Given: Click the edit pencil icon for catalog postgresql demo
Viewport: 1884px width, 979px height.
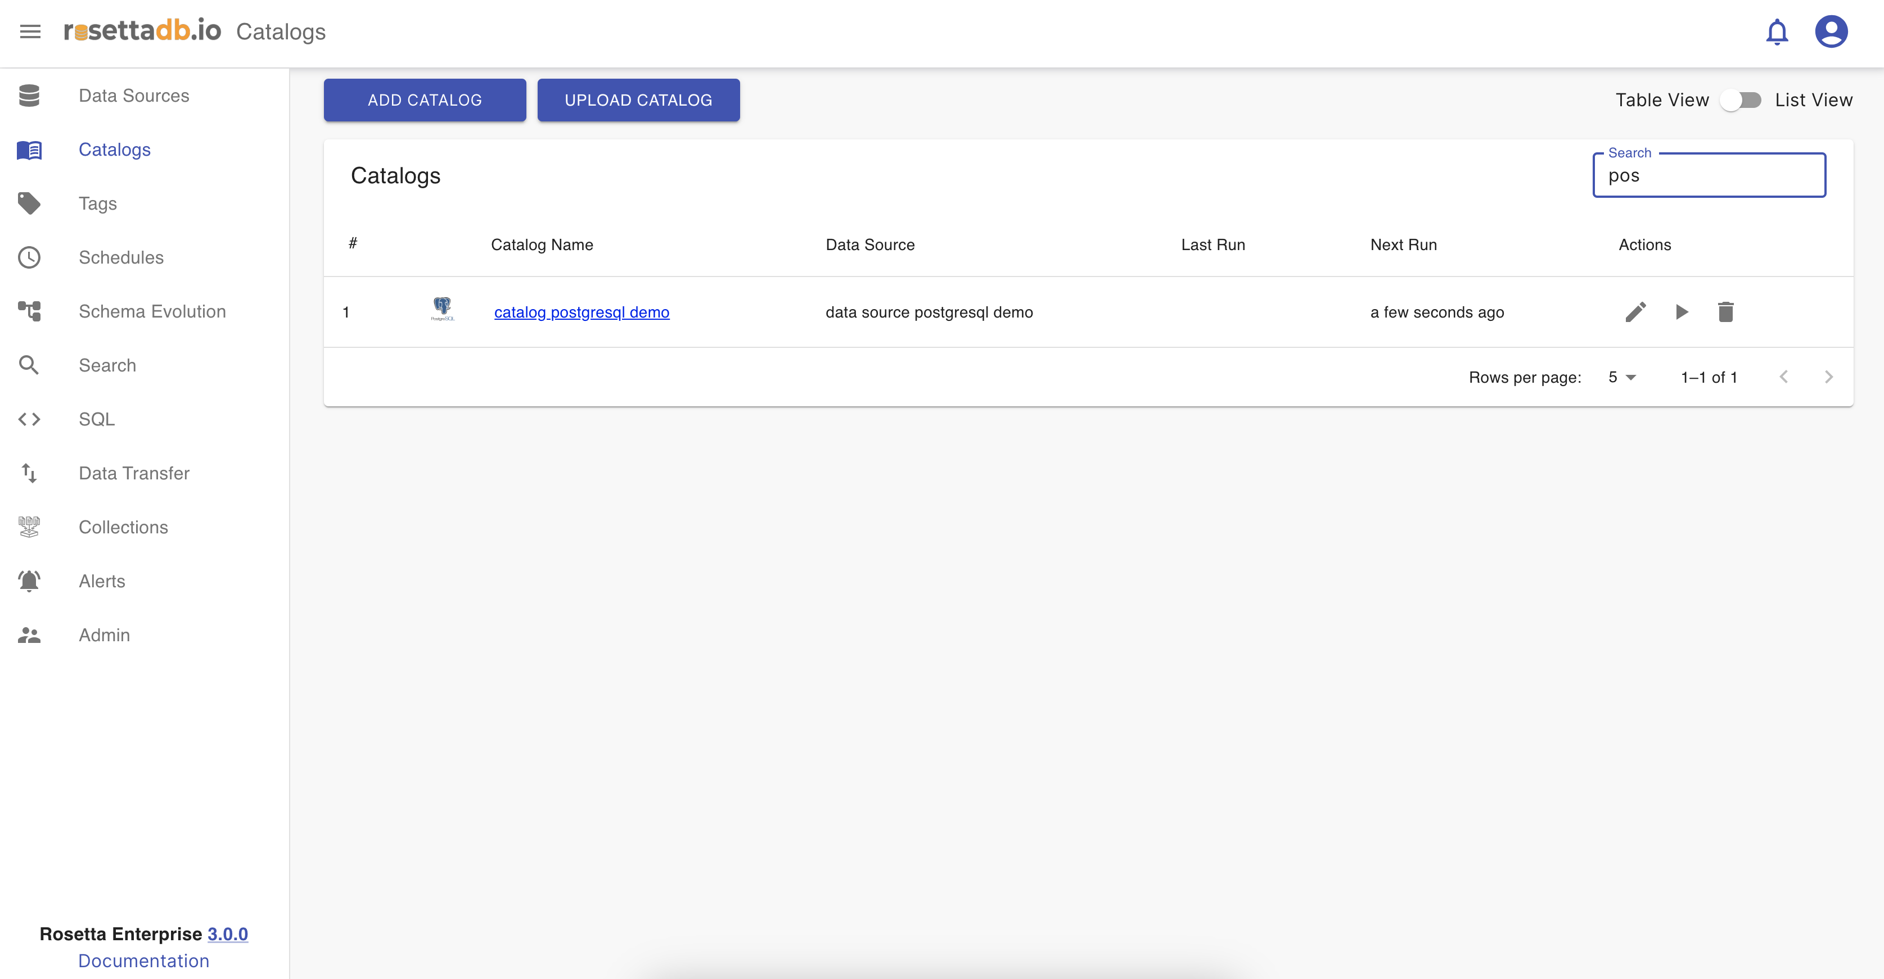Looking at the screenshot, I should coord(1635,312).
